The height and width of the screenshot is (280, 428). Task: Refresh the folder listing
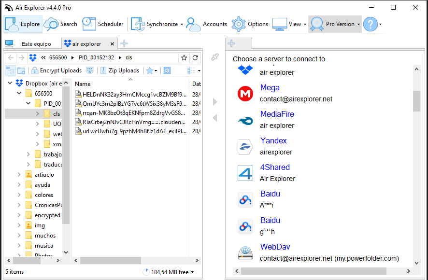(x=195, y=57)
